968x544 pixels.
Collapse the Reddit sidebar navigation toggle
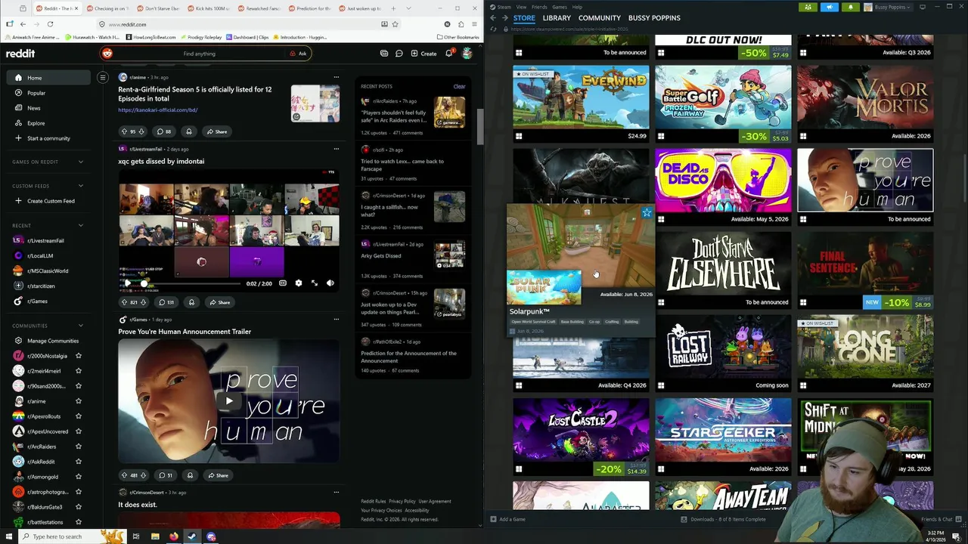(103, 77)
